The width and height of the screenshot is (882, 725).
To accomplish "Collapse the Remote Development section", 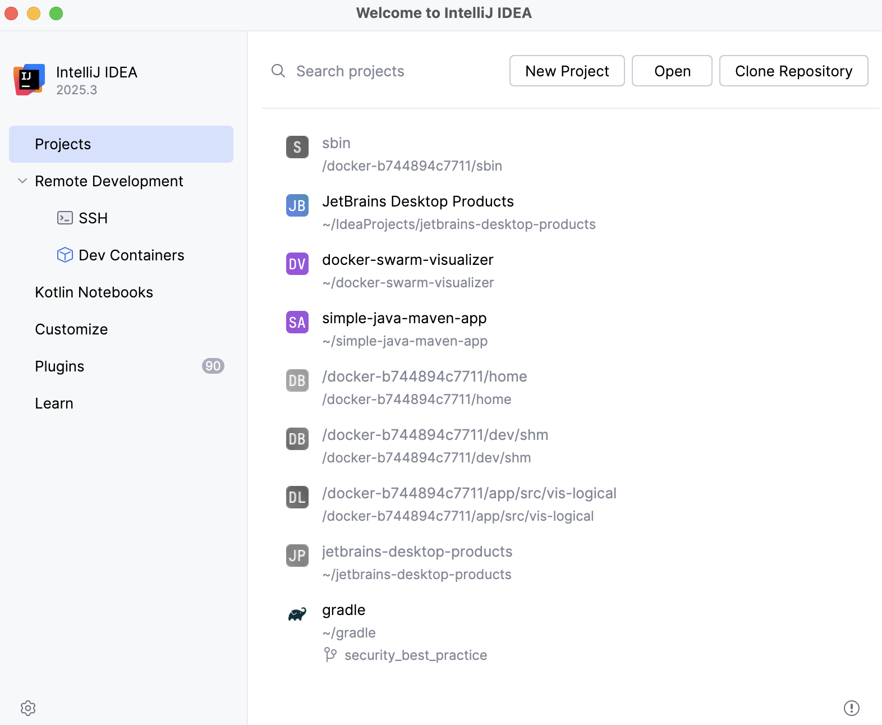I will coord(22,181).
